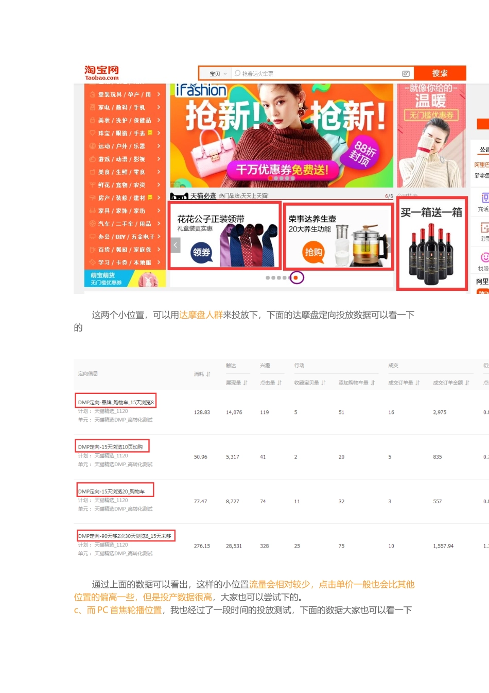This screenshot has height=693, width=489.
Task: Expand chevron on 办公 / DIY / 五金电子 row
Action: coord(159,236)
